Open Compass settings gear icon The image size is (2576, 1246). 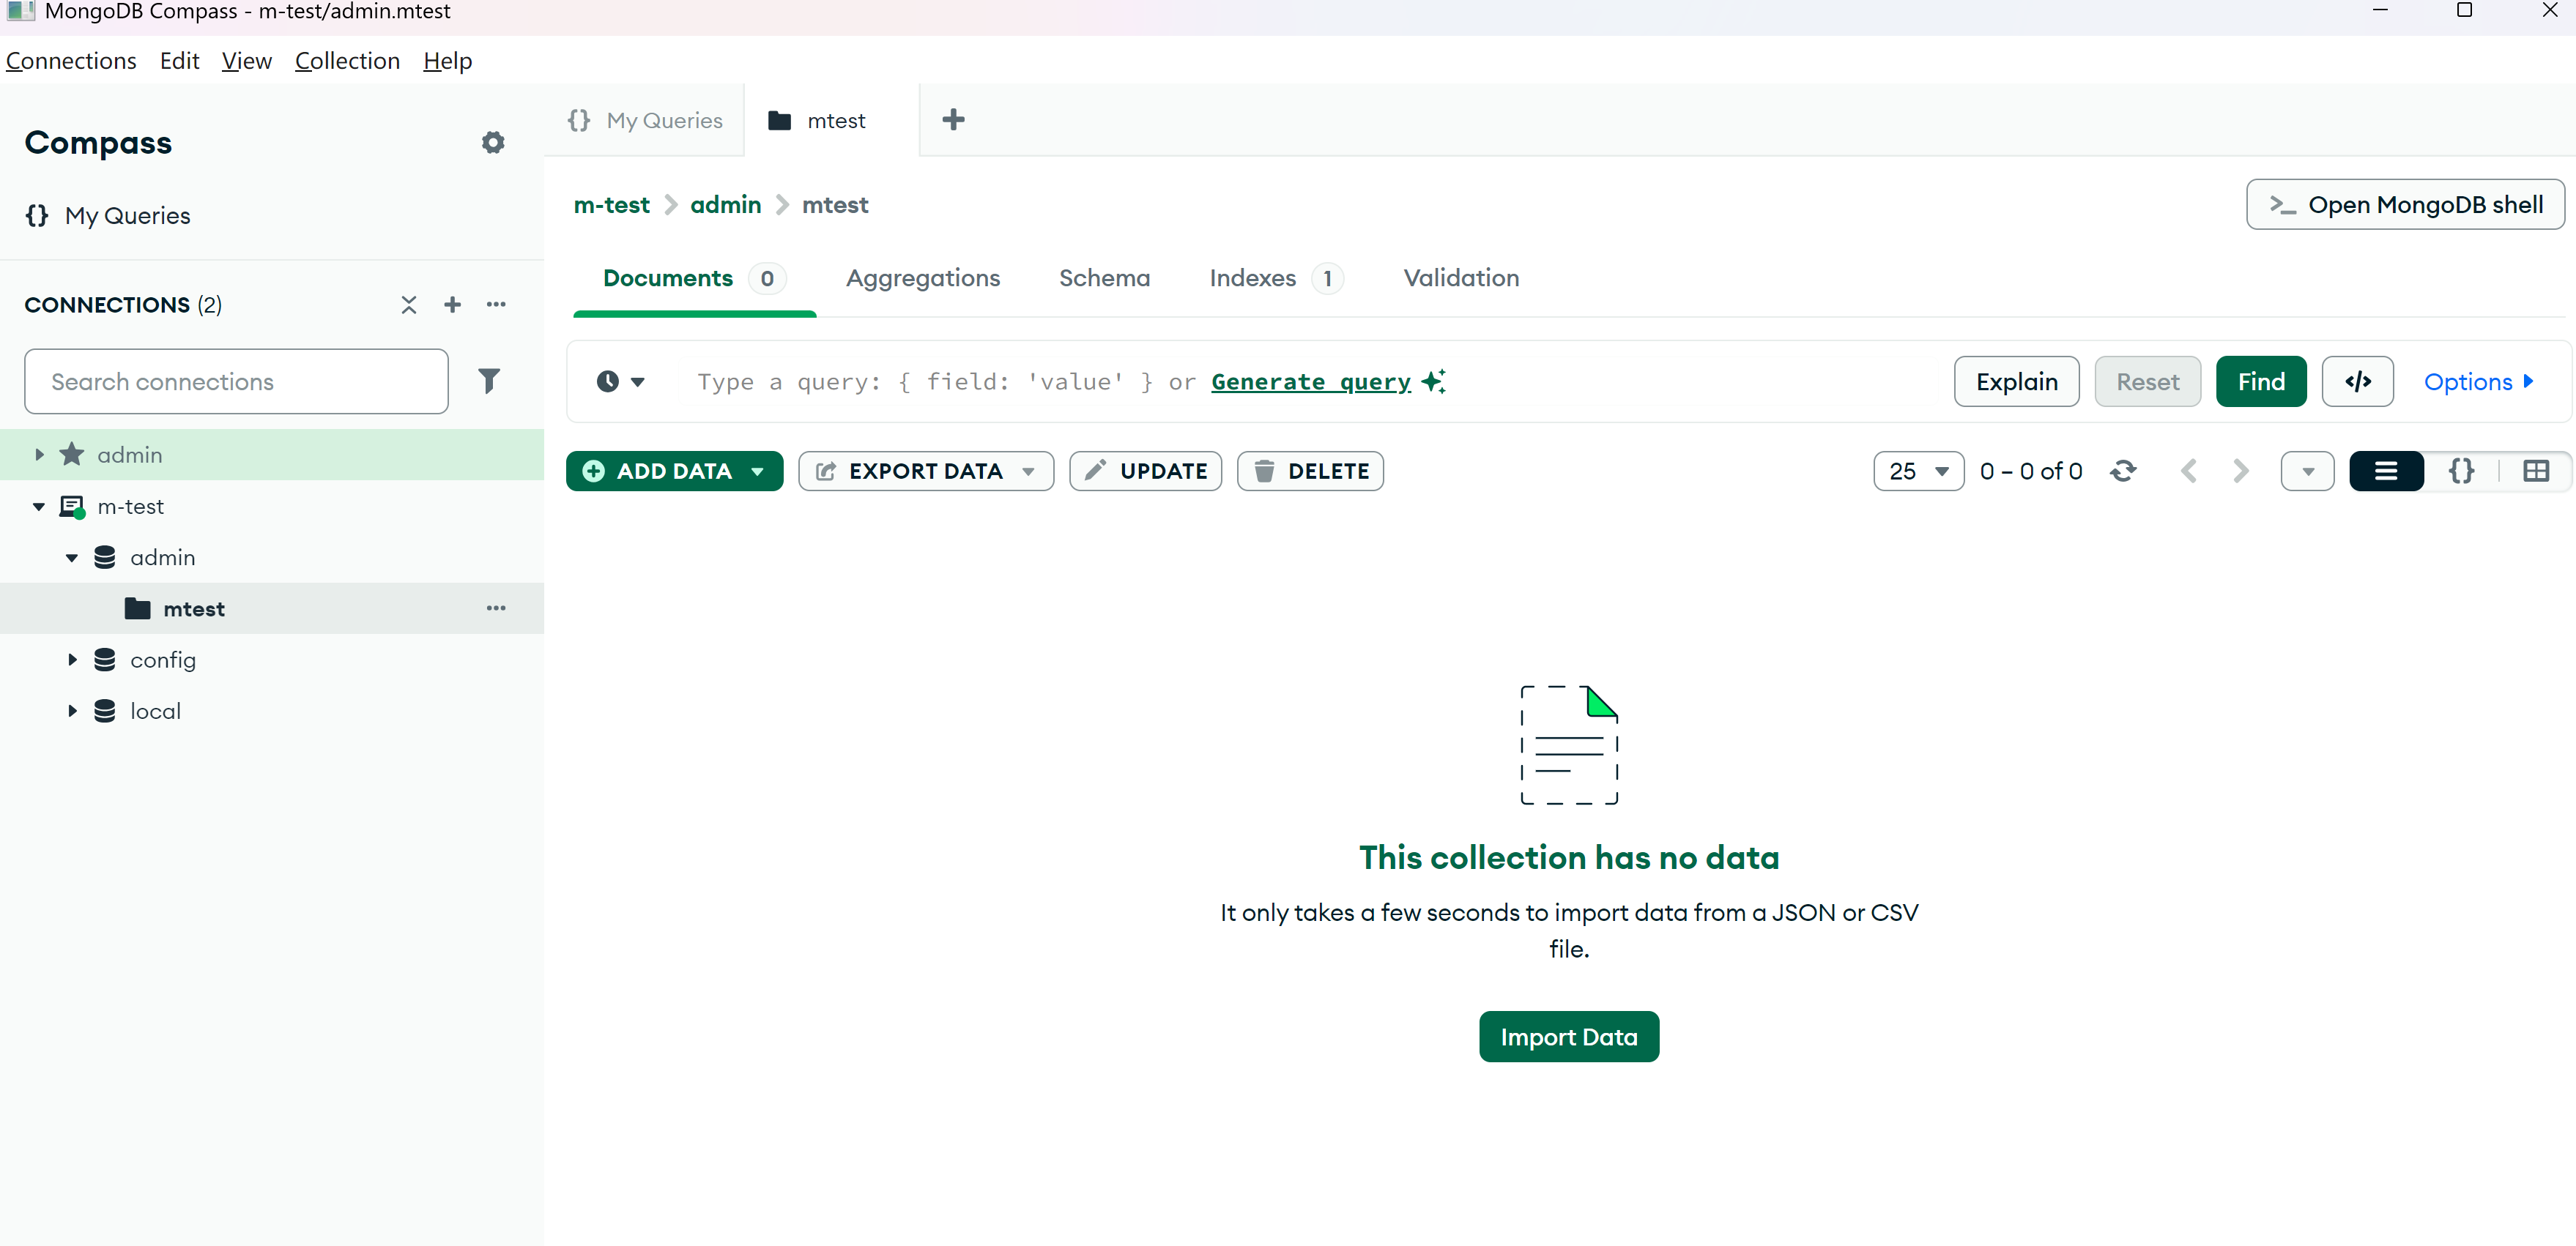click(492, 142)
